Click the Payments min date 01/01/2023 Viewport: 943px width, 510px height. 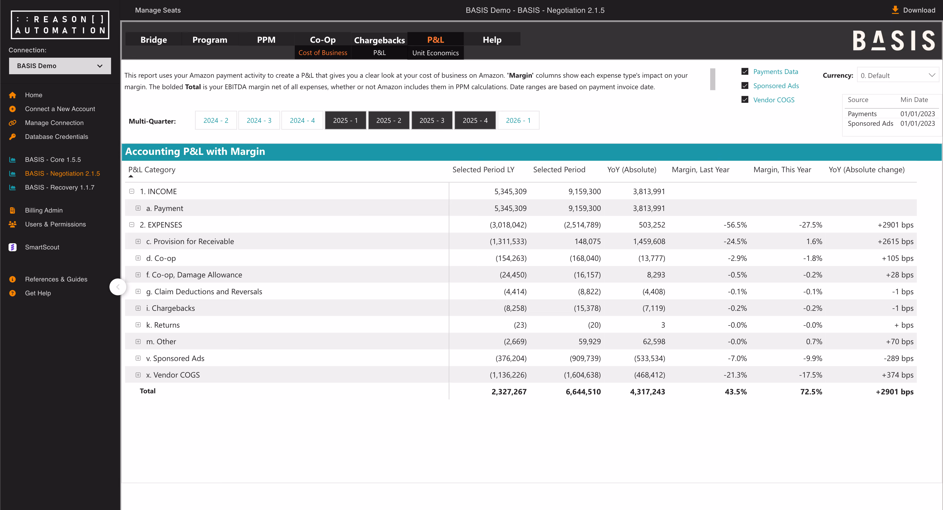click(x=917, y=114)
